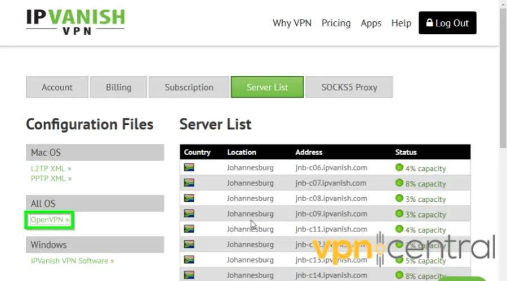
Task: Click the Server List page heading
Action: coord(215,124)
